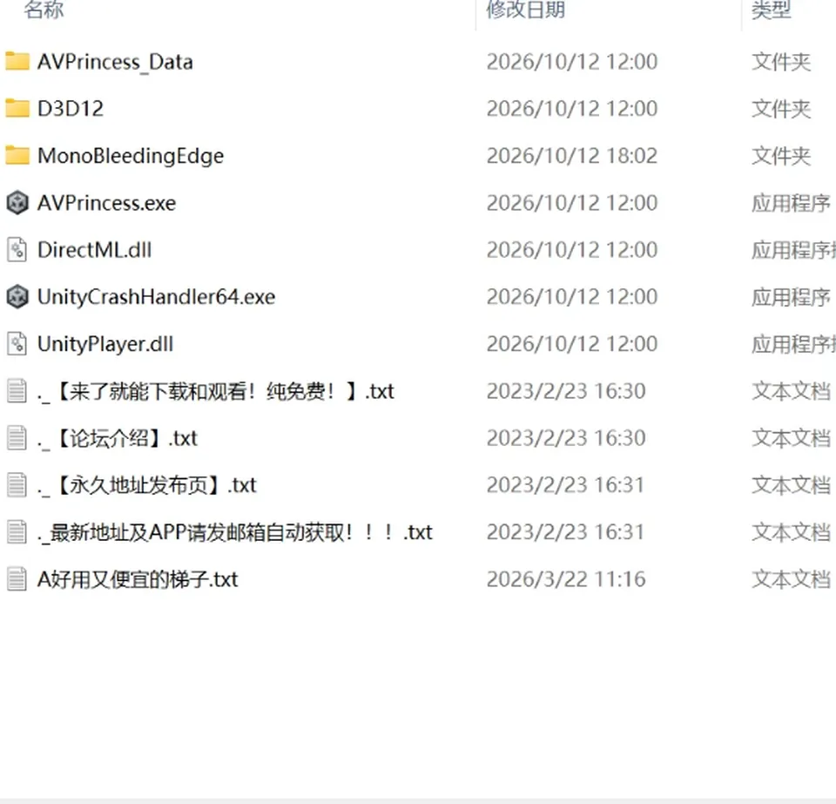
Task: Click the modified date of DirectML.dll
Action: coord(572,250)
